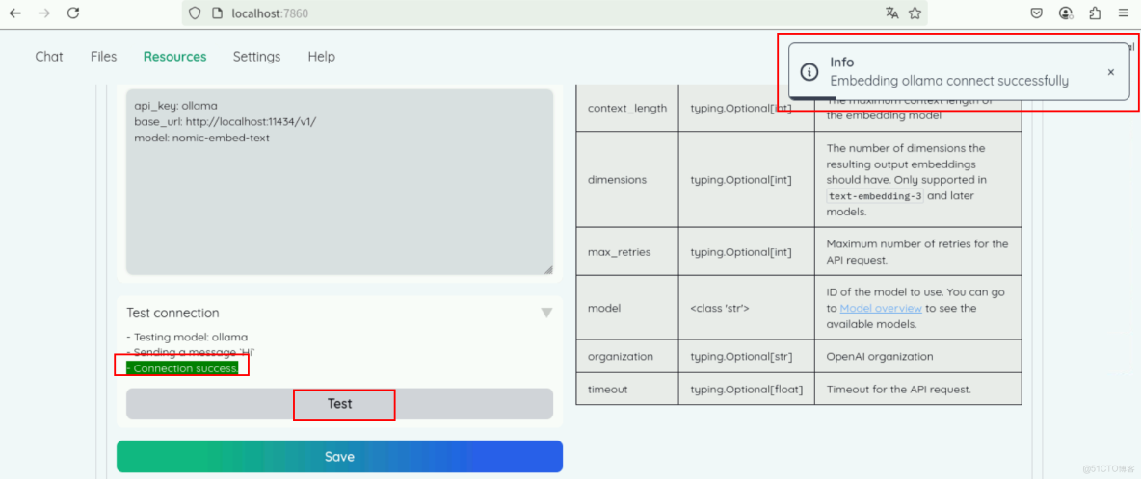
Task: Click the 'OpenAI organization' description
Action: (880, 356)
